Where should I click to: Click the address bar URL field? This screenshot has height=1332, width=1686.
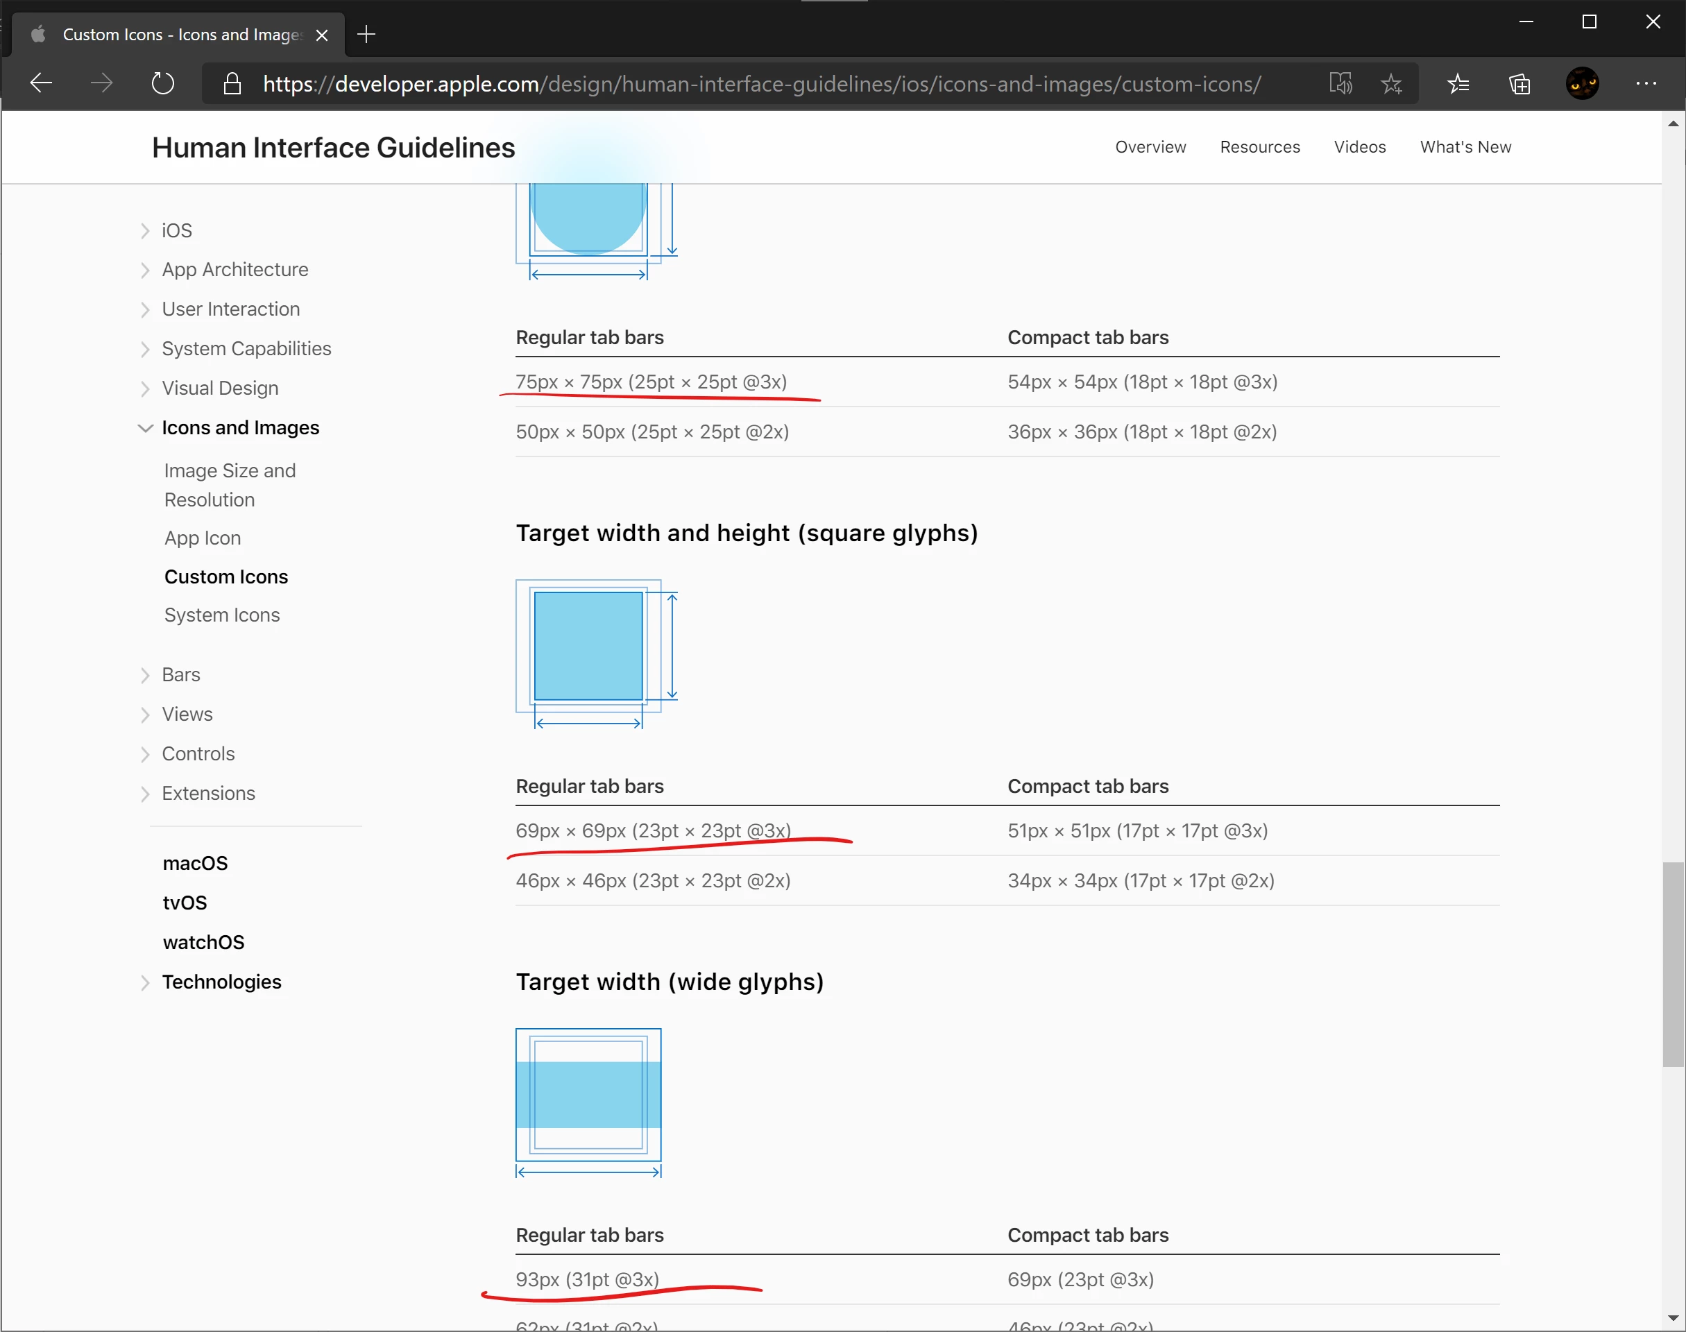tap(761, 83)
